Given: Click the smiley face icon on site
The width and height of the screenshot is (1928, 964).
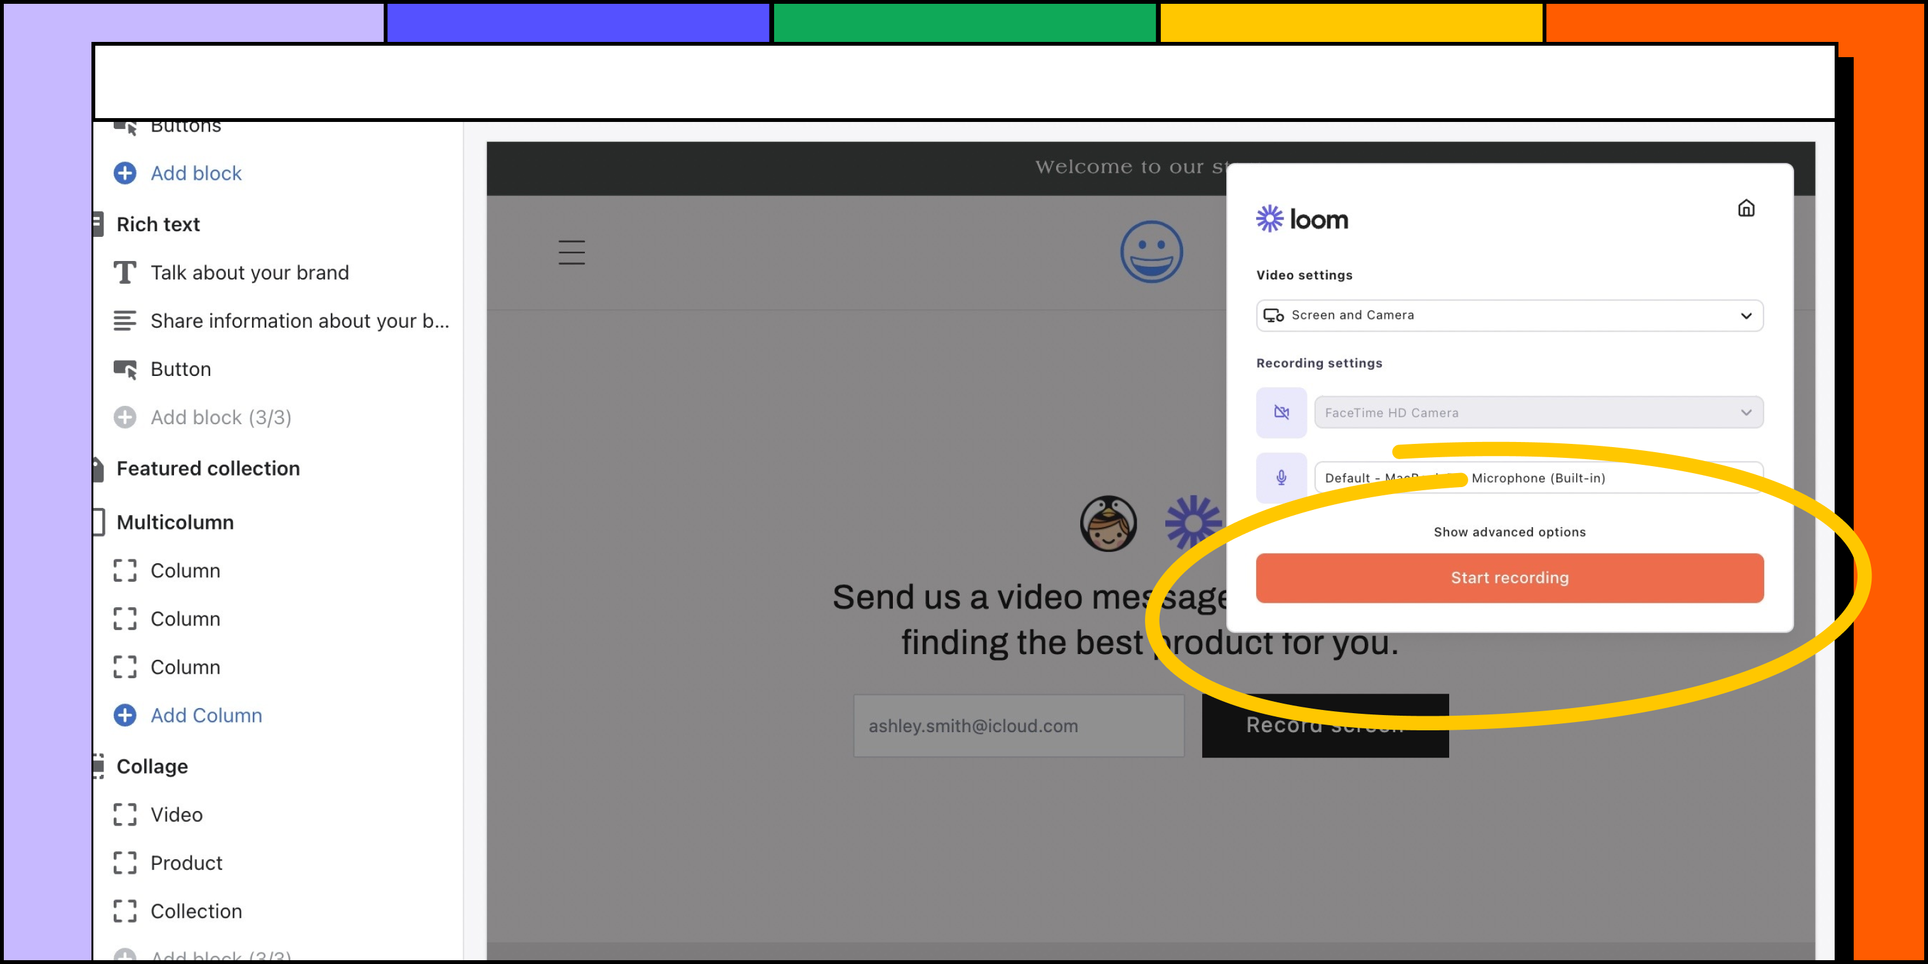Looking at the screenshot, I should [1151, 252].
